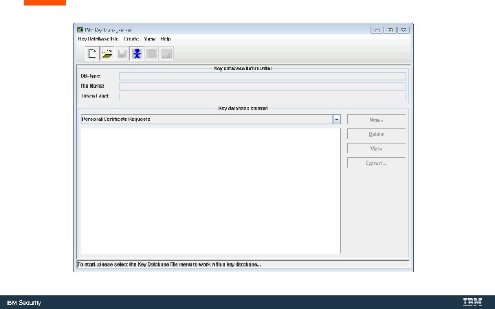495x309 pixels.
Task: Open the Create menu
Action: 131,38
